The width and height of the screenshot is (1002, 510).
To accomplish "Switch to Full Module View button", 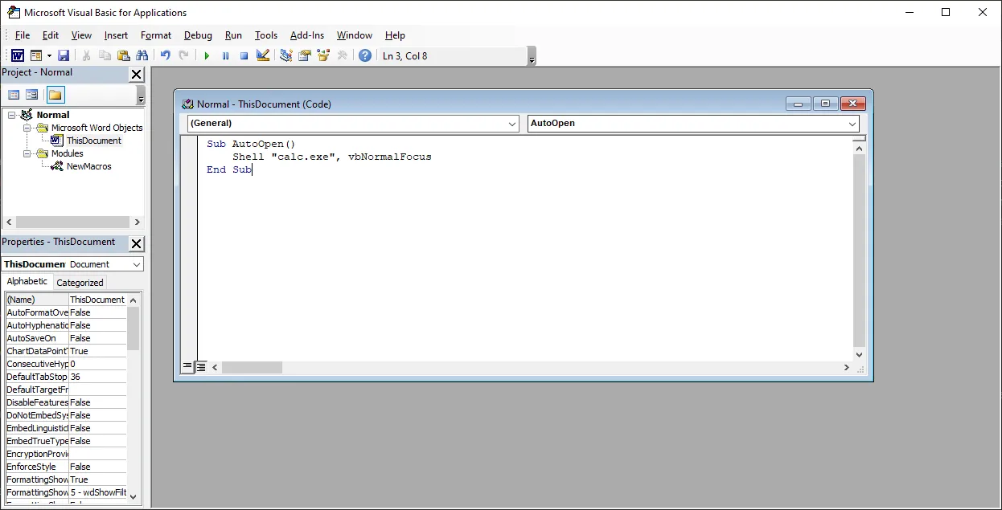I will click(x=201, y=367).
